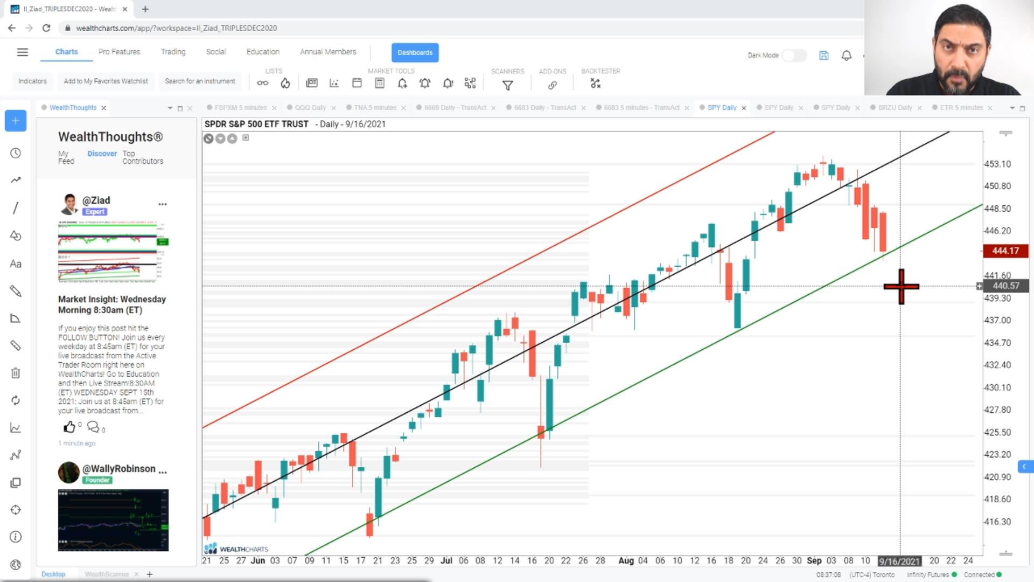Select Discover in WealthThoughts
This screenshot has height=582, width=1034.
(x=102, y=154)
